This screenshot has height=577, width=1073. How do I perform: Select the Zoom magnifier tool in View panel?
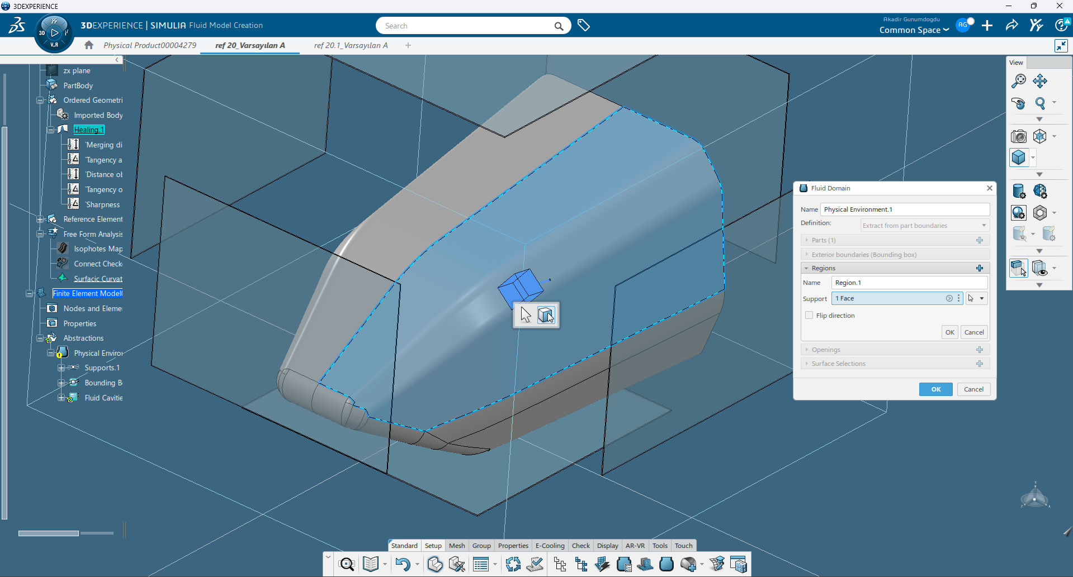click(1040, 103)
